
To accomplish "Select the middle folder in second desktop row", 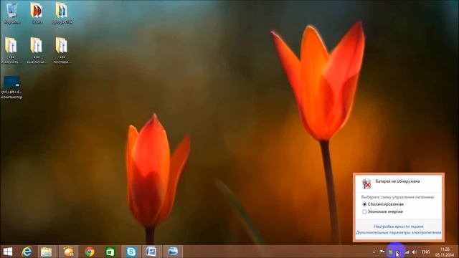I will (37, 50).
